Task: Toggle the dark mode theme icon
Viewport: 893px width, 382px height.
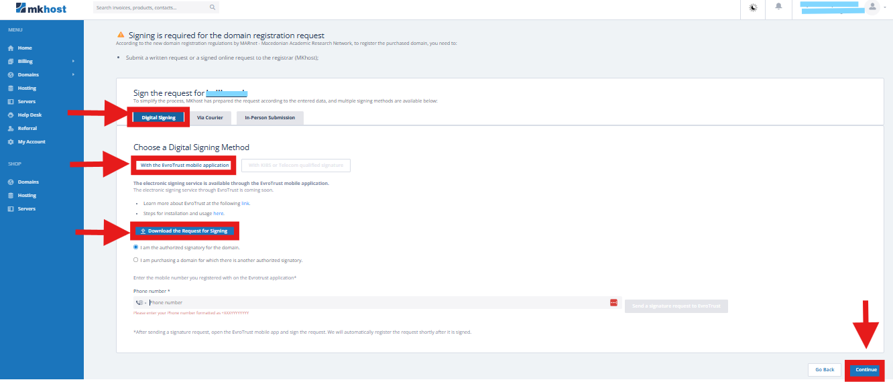Action: 753,8
